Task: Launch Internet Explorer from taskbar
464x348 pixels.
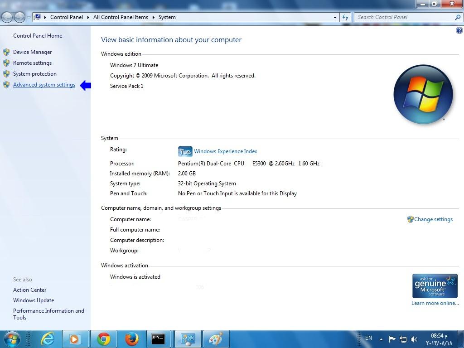Action: [x=47, y=339]
